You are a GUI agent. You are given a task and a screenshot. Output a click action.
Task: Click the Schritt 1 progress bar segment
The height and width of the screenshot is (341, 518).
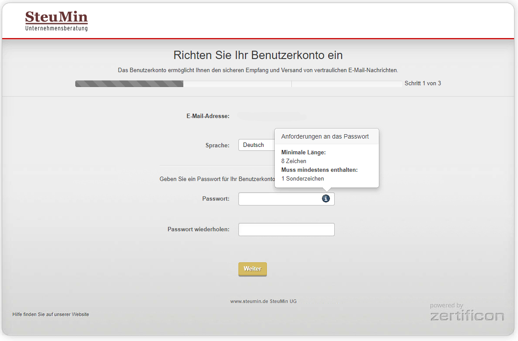coord(129,83)
